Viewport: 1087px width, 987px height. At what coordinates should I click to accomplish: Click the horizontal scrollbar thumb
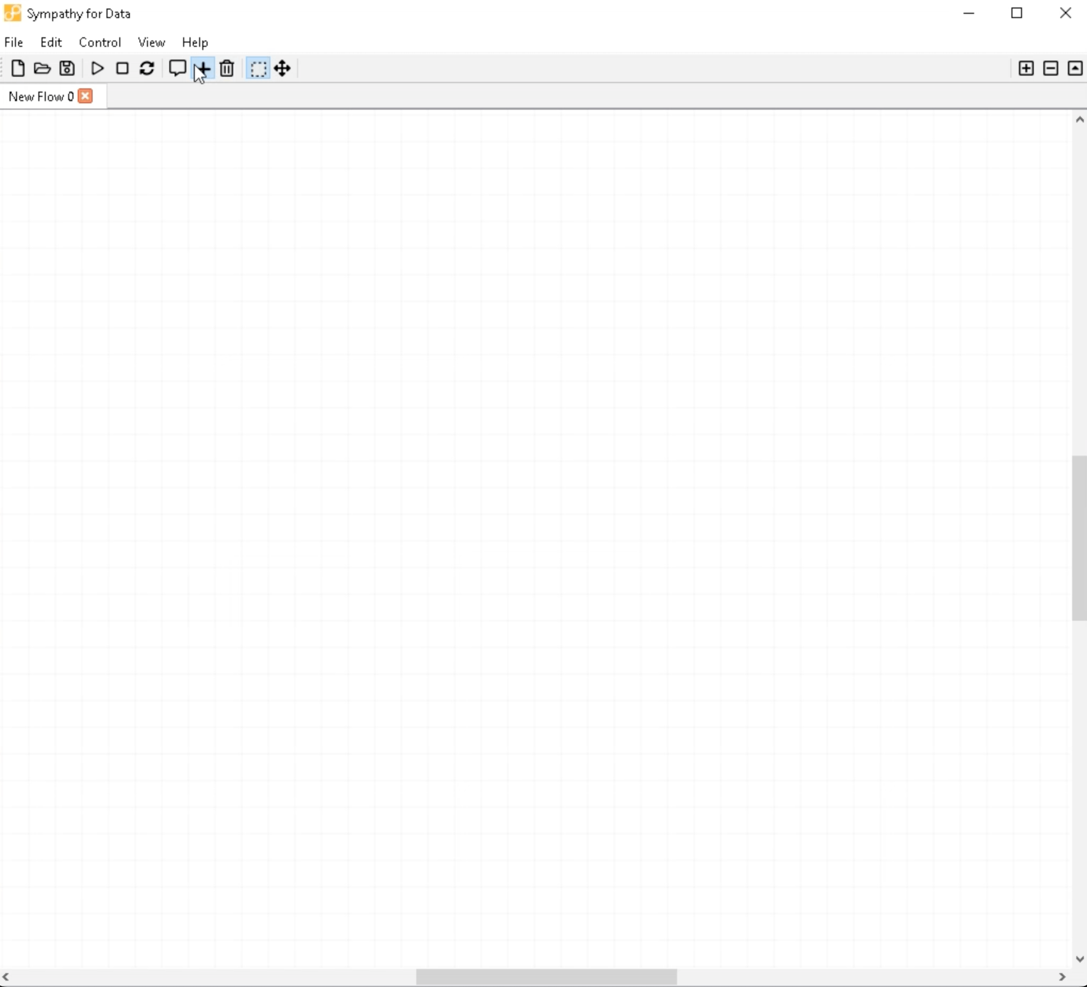(x=547, y=976)
